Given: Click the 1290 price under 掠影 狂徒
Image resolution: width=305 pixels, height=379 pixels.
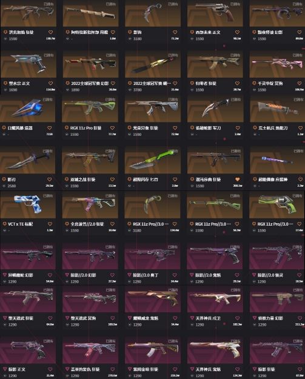Looking at the screenshot, I should 262,376.
